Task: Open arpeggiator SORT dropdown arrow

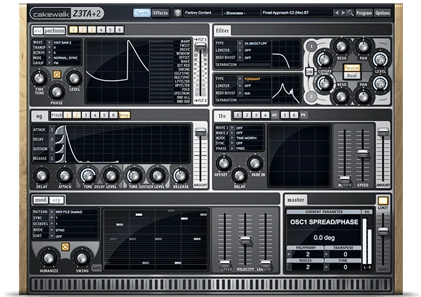Action: pyautogui.click(x=52, y=236)
